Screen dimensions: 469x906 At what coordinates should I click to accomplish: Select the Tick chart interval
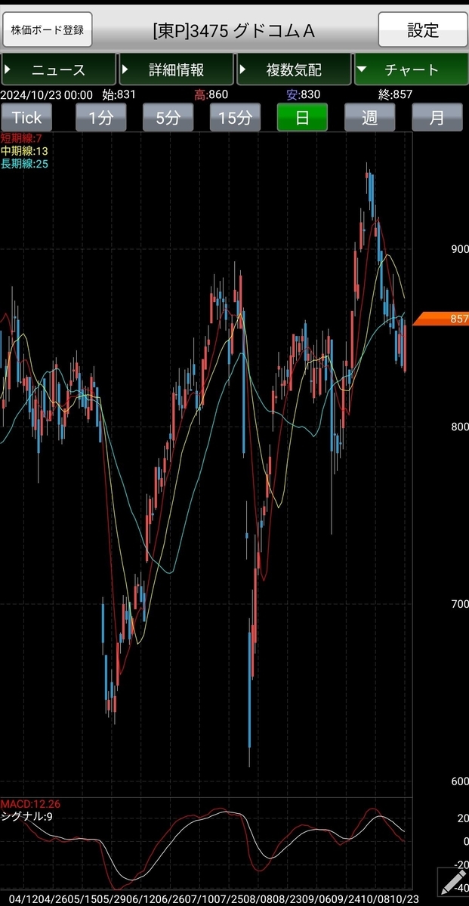[27, 118]
